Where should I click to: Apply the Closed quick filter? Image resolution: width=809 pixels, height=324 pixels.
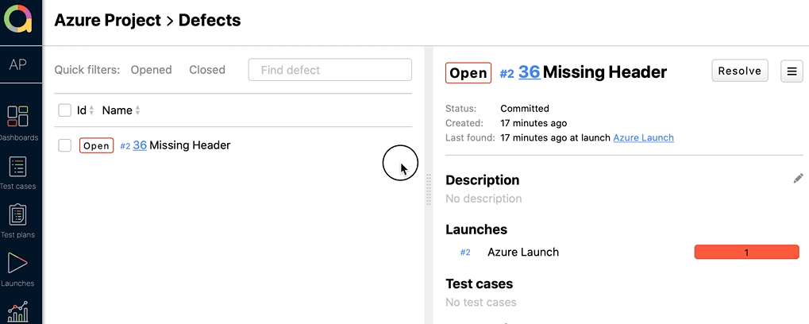coord(207,70)
